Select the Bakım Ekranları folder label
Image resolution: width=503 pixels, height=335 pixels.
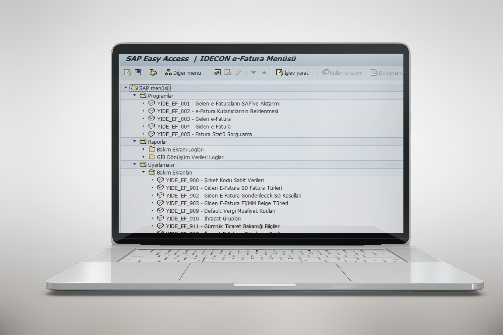pos(174,173)
